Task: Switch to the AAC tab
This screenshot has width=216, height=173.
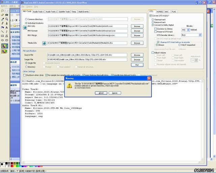Action: coord(167,11)
